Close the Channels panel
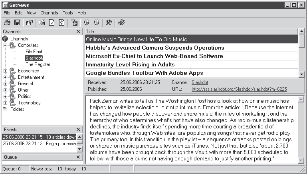This screenshot has width=307, height=174. point(78,32)
